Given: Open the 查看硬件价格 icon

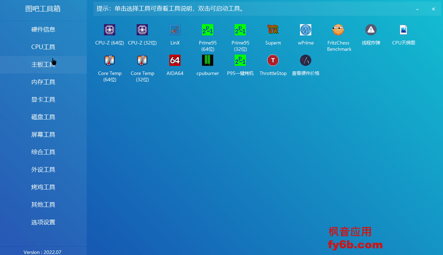Looking at the screenshot, I should 306,60.
